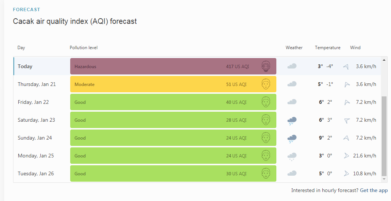Screen dimensions: 391x201
Task: Open the Get the app link
Action: [x=374, y=190]
